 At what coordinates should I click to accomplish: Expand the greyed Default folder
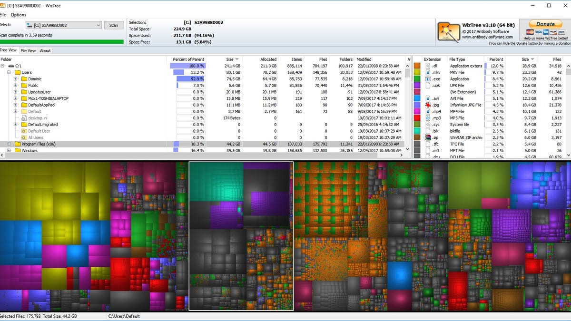15,111
